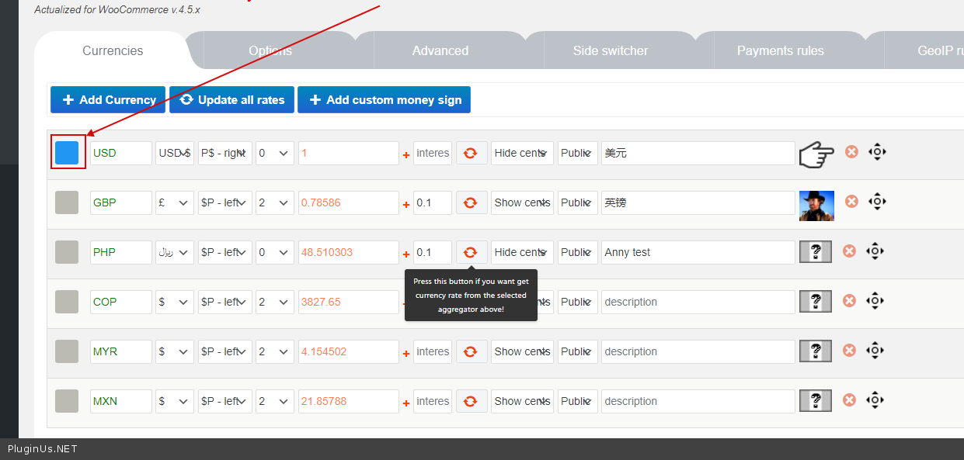The width and height of the screenshot is (964, 460).
Task: Switch to the Advanced tab
Action: 440,51
